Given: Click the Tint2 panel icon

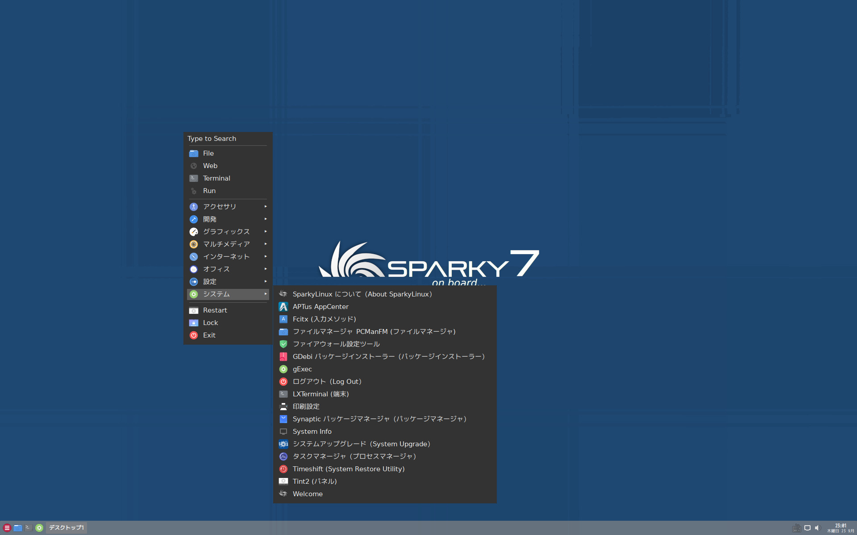Looking at the screenshot, I should click(283, 481).
